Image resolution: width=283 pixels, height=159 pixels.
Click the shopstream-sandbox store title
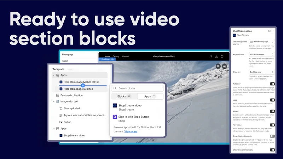(x=164, y=56)
